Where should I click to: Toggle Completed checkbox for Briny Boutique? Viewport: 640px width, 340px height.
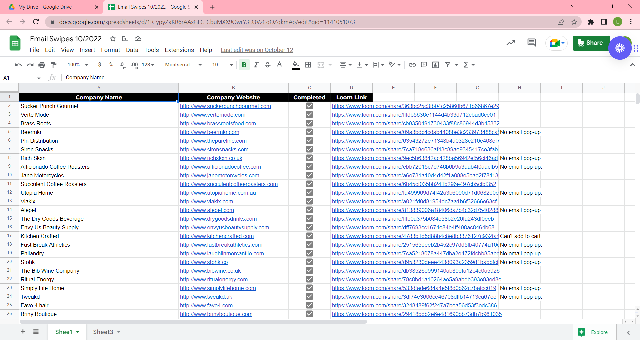(309, 314)
